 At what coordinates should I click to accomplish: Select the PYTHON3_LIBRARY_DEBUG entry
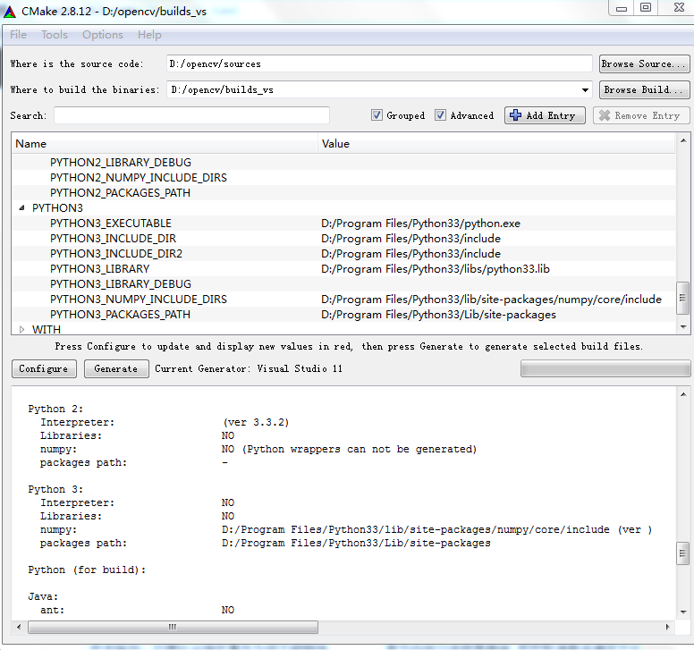(x=121, y=283)
